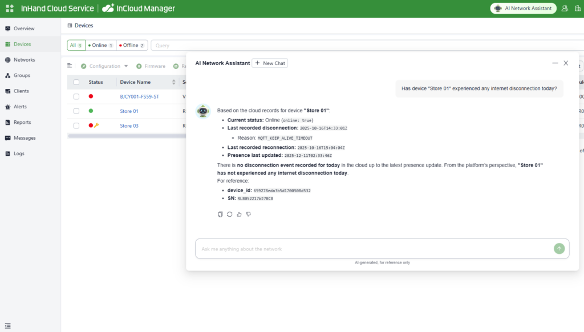Image resolution: width=584 pixels, height=332 pixels.
Task: Sort devices by Device Name column
Action: pos(174,82)
